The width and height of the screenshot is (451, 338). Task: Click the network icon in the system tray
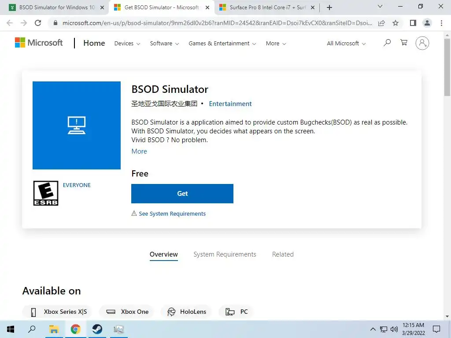384,329
